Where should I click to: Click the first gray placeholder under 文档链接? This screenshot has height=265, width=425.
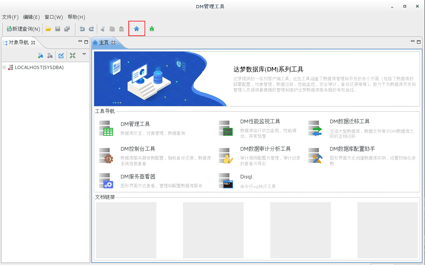click(126, 230)
